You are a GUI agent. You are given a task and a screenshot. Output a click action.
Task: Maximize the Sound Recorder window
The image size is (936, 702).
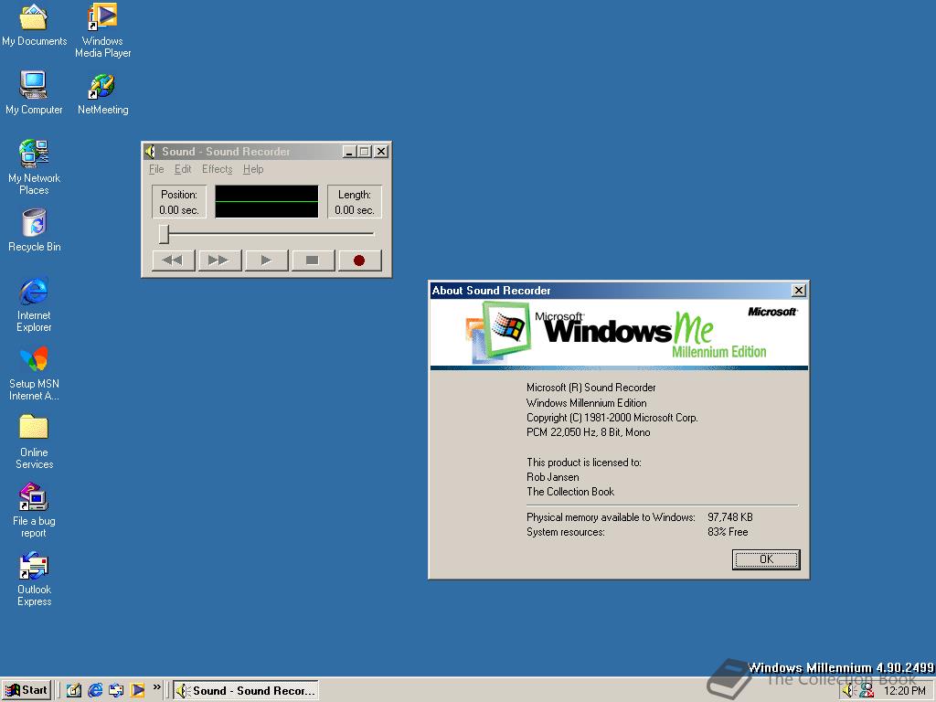pos(364,152)
